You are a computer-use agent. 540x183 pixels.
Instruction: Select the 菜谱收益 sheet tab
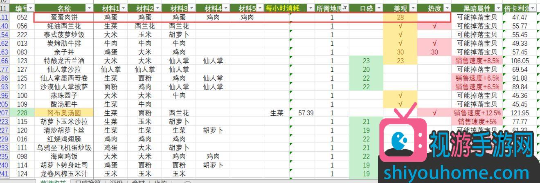52,181
